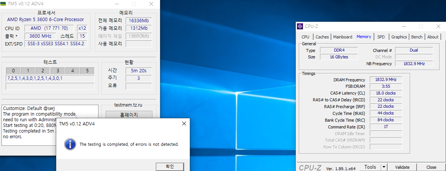The width and height of the screenshot is (446, 171).
Task: Minimize the CPU-Z window
Action: pyautogui.click(x=404, y=26)
